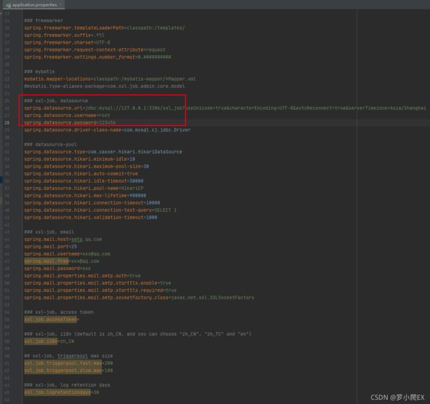Click the smtp.socketFactory.class SSLSocketFactory line
Viewport: 430px width, 404px height.
[139, 297]
